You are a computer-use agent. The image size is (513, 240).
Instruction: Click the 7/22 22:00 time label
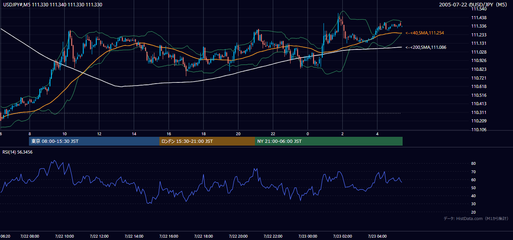(x=273, y=236)
